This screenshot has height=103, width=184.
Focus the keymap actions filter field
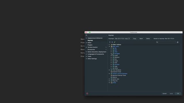click(166, 42)
